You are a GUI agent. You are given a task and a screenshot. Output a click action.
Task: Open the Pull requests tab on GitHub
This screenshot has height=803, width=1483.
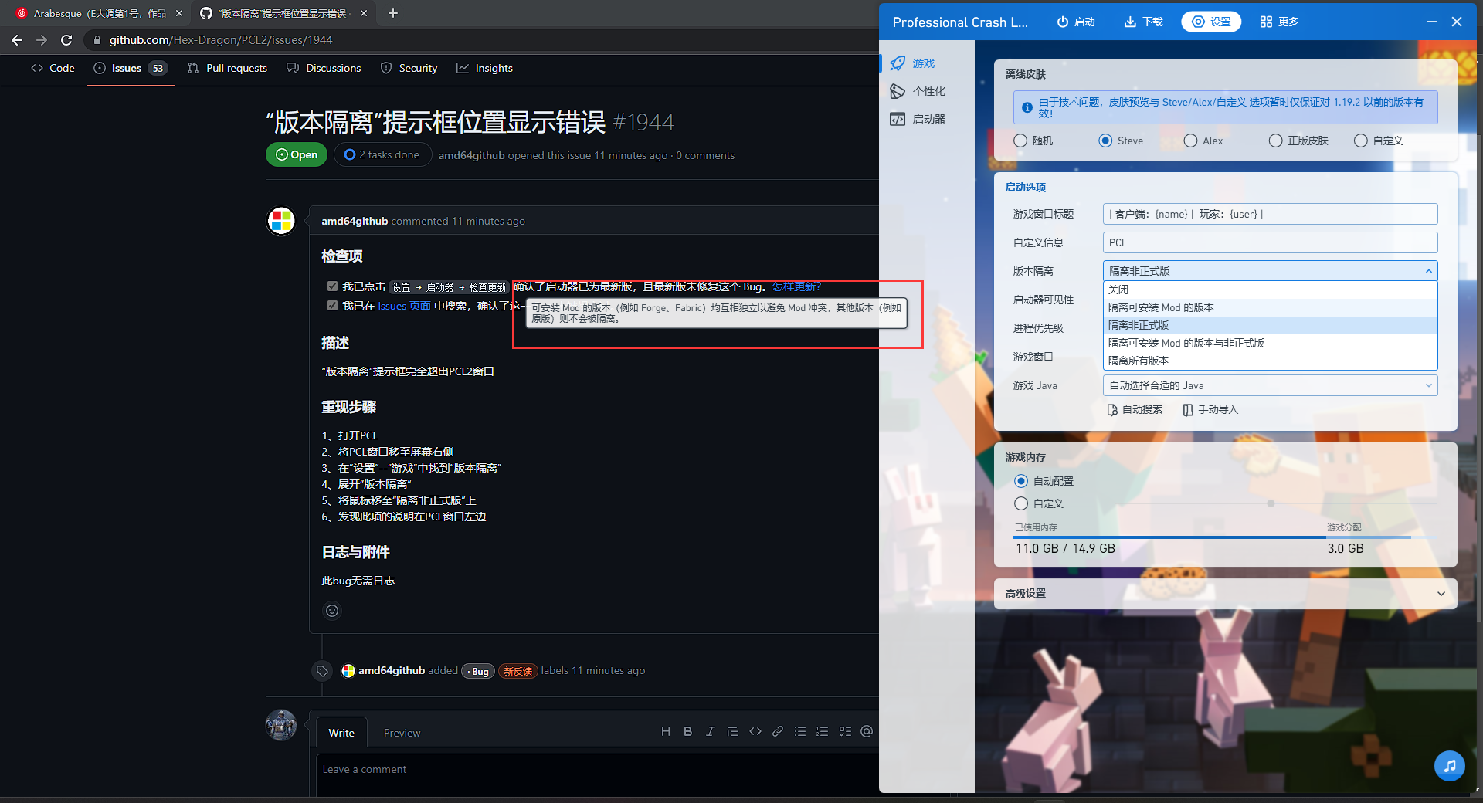[x=227, y=68]
